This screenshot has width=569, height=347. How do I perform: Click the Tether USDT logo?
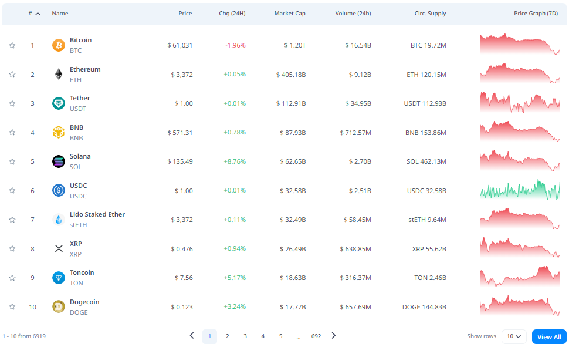[57, 103]
